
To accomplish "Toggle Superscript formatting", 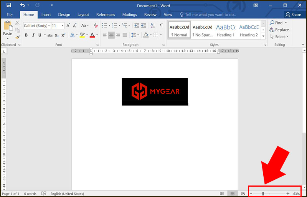I will (x=63, y=35).
